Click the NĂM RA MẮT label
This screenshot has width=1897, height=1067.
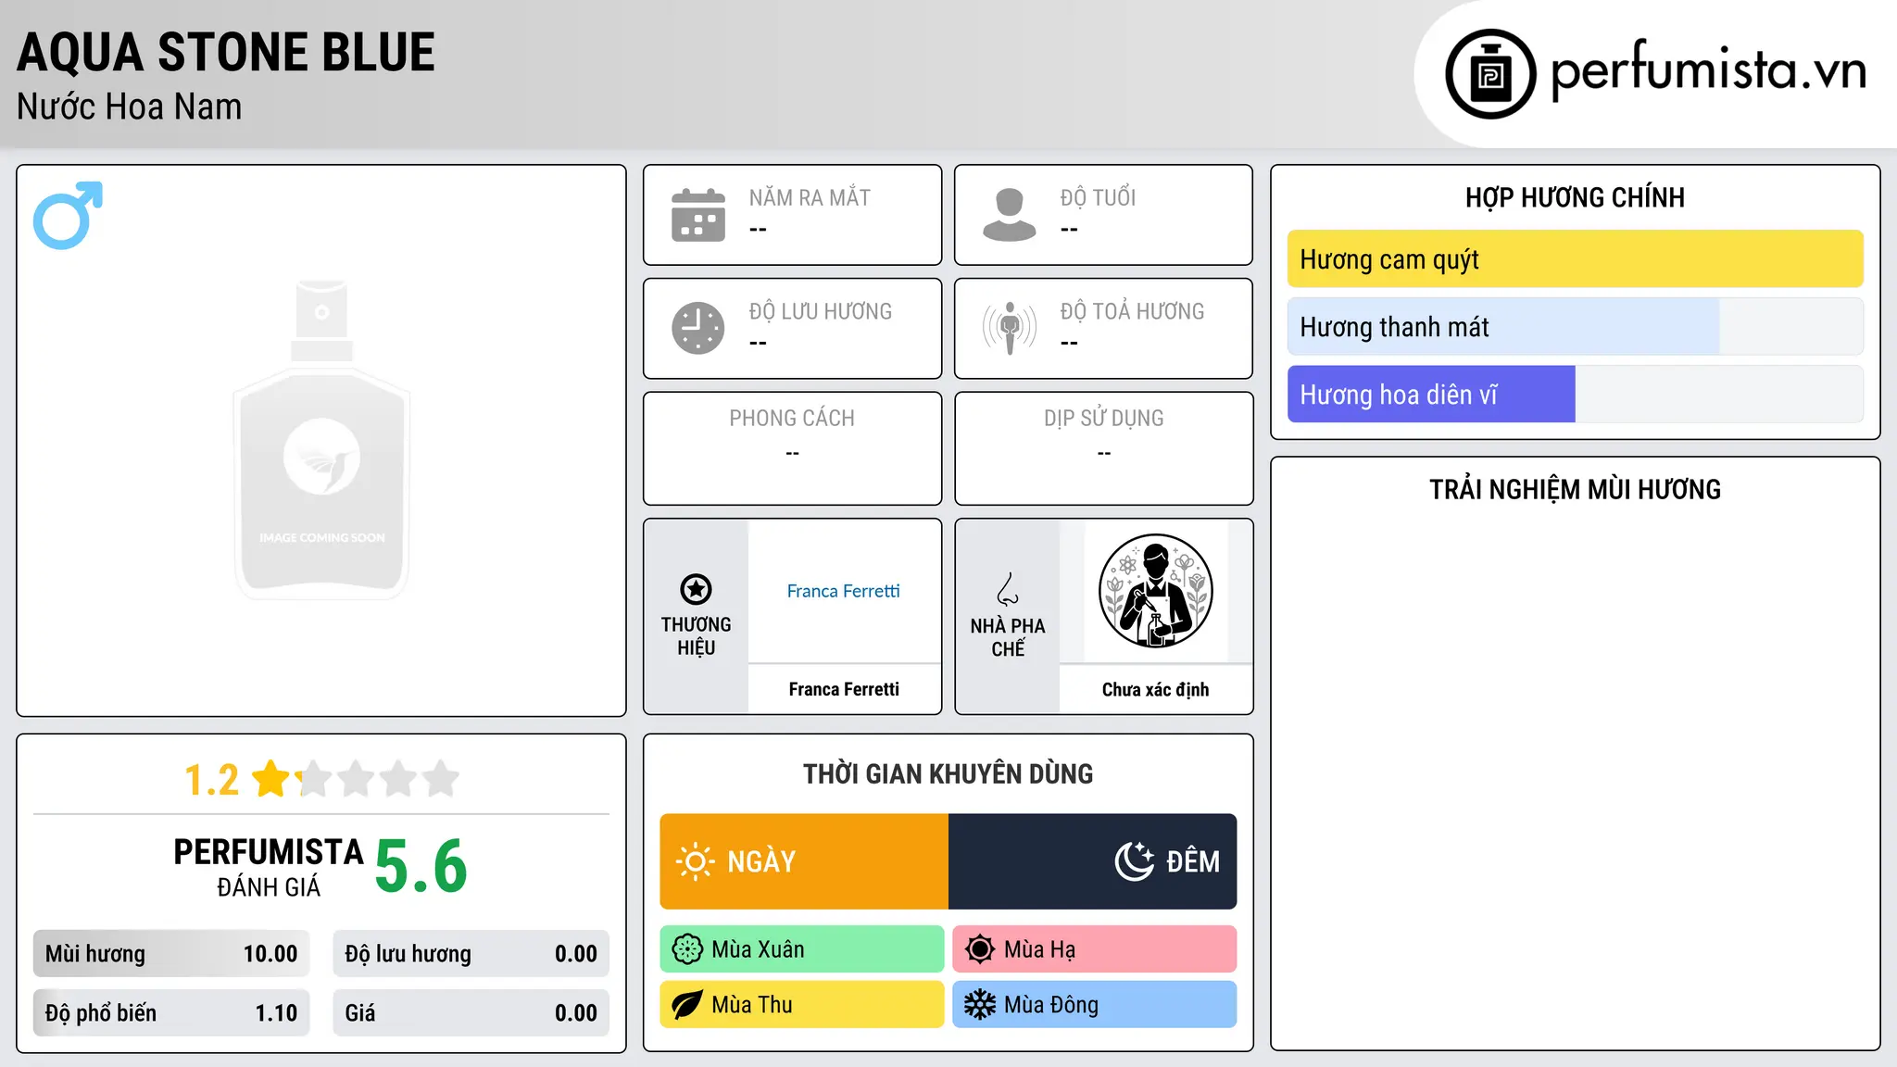810,198
